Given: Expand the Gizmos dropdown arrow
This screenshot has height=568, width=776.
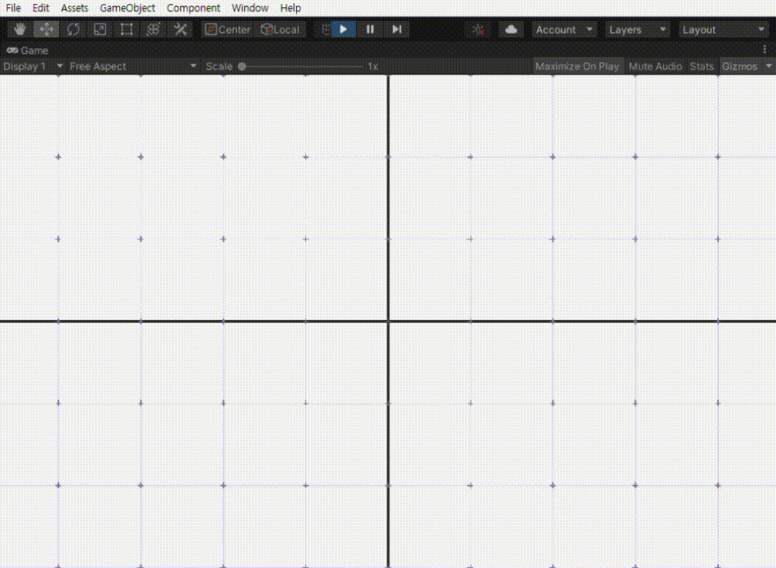Looking at the screenshot, I should click(769, 67).
